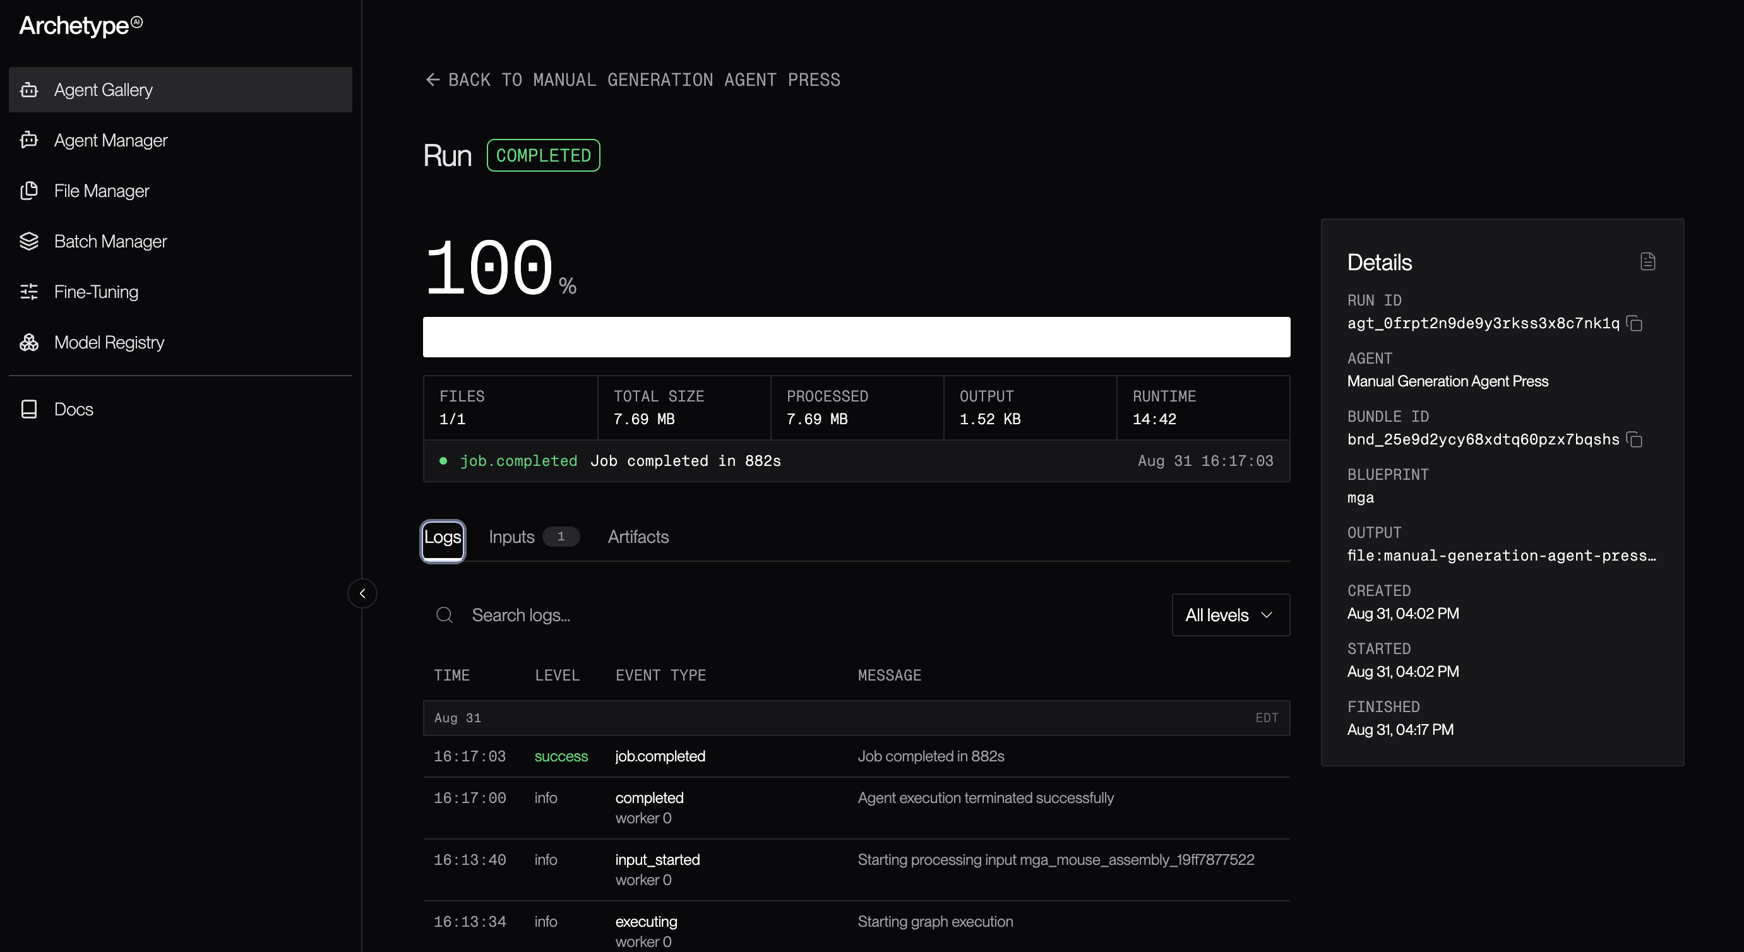Click the blueprint value mga
The height and width of the screenshot is (952, 1744).
[1361, 497]
